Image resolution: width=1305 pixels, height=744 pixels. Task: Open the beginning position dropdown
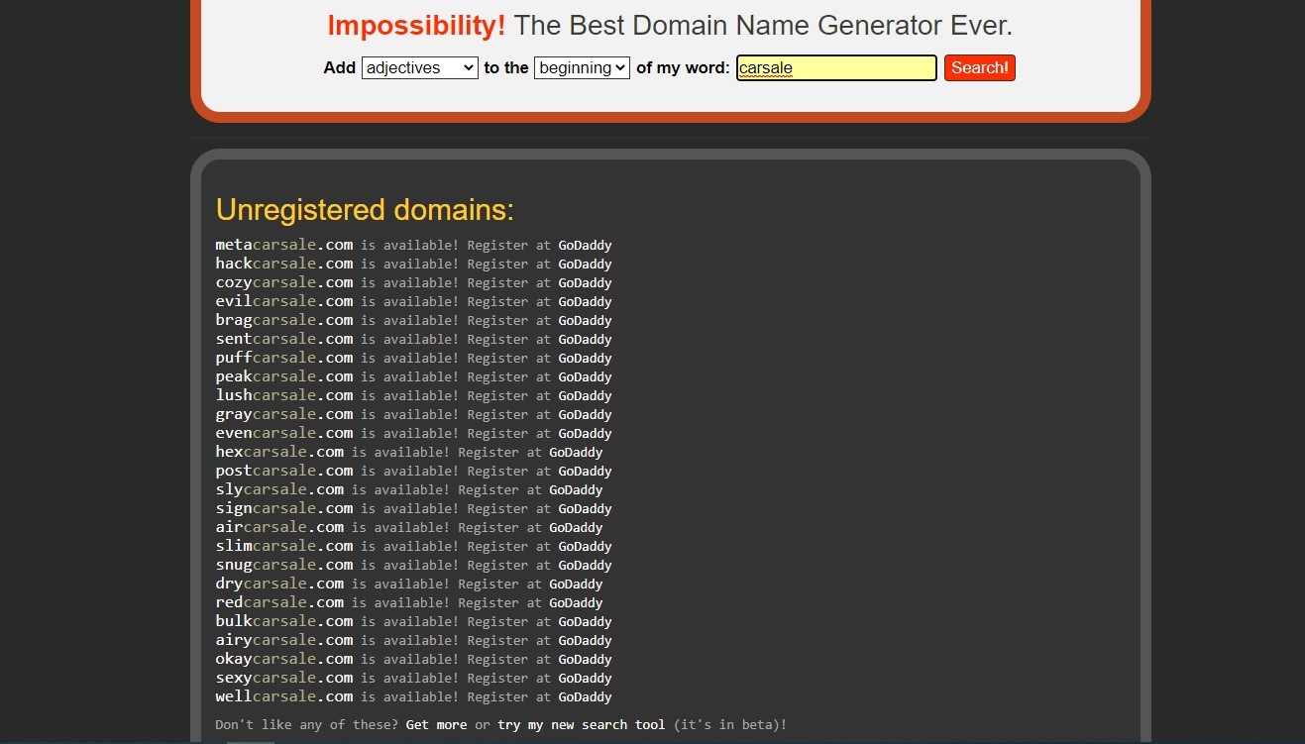click(x=582, y=67)
